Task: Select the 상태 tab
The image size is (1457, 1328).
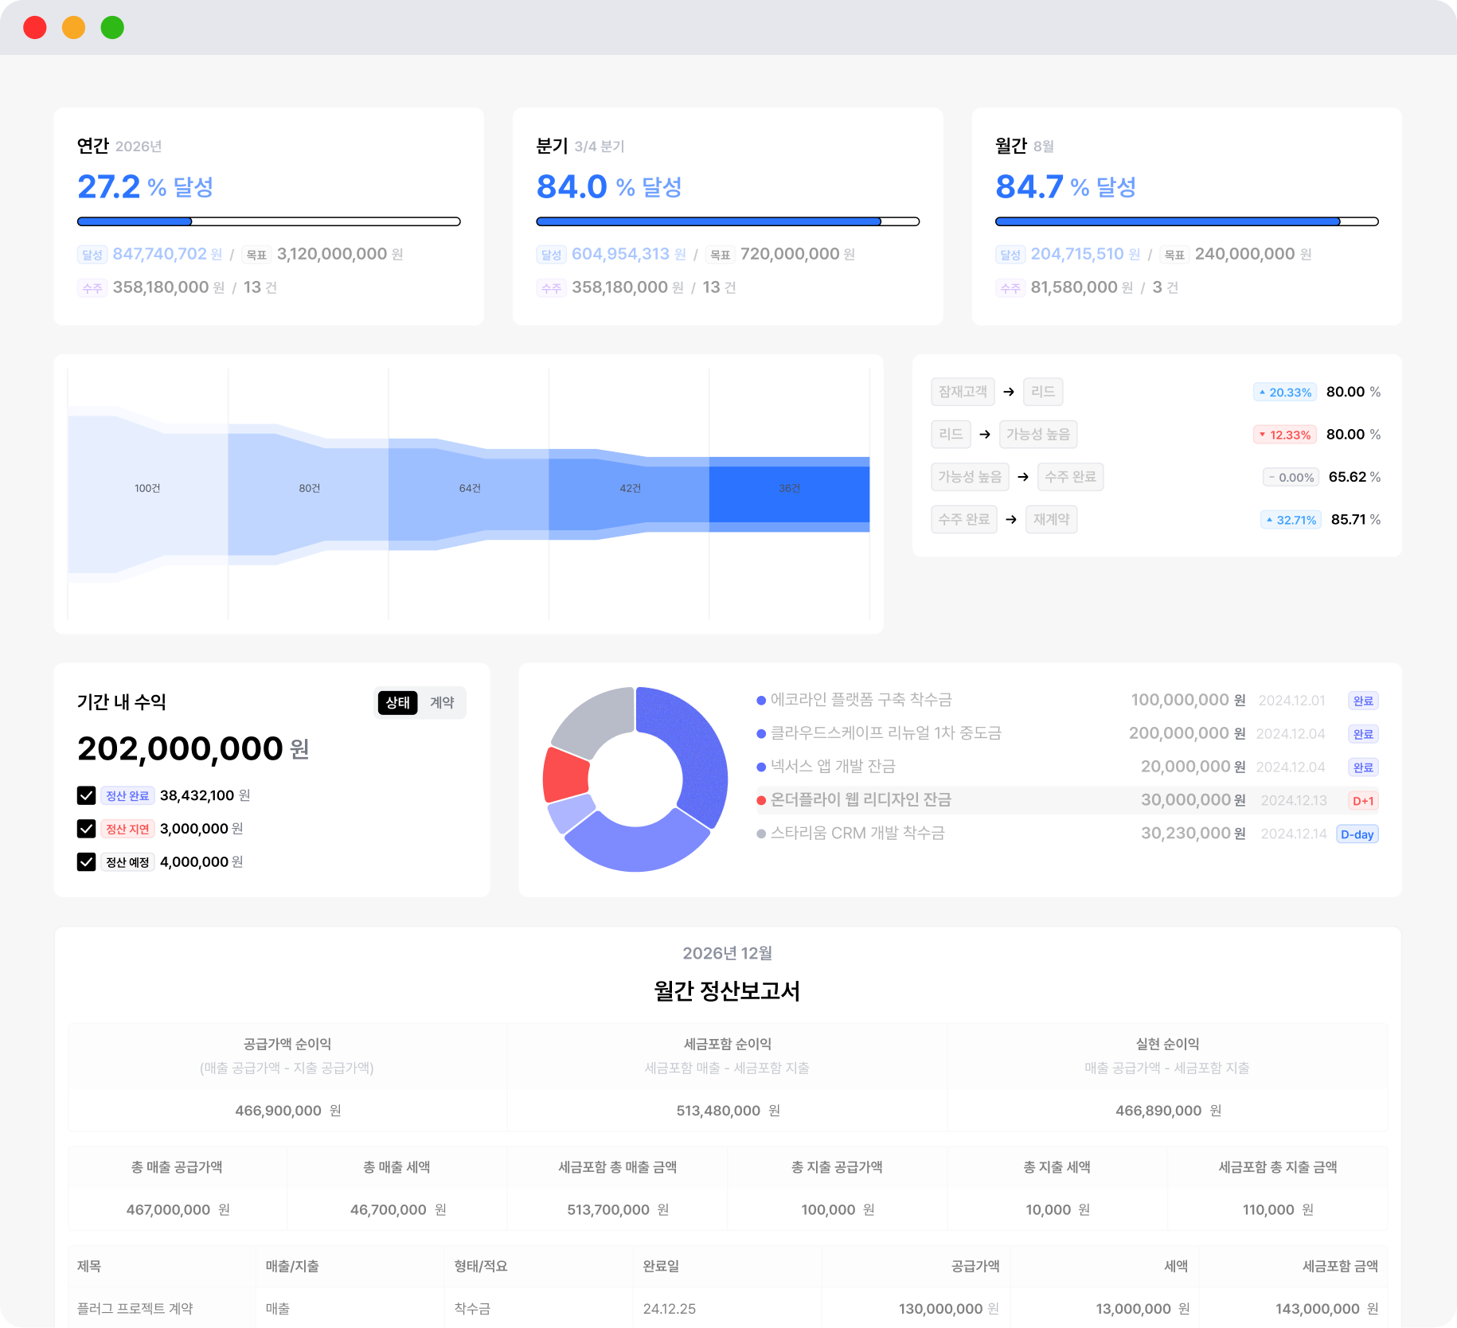Action: point(397,702)
